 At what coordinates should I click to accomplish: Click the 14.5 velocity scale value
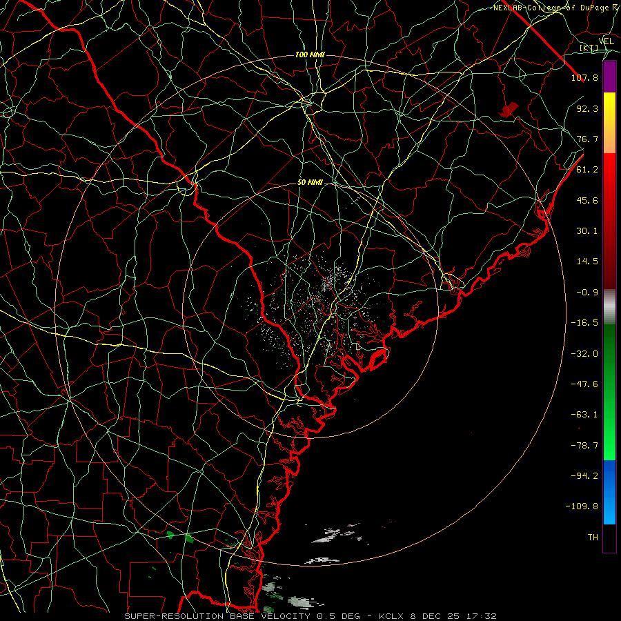(x=587, y=262)
